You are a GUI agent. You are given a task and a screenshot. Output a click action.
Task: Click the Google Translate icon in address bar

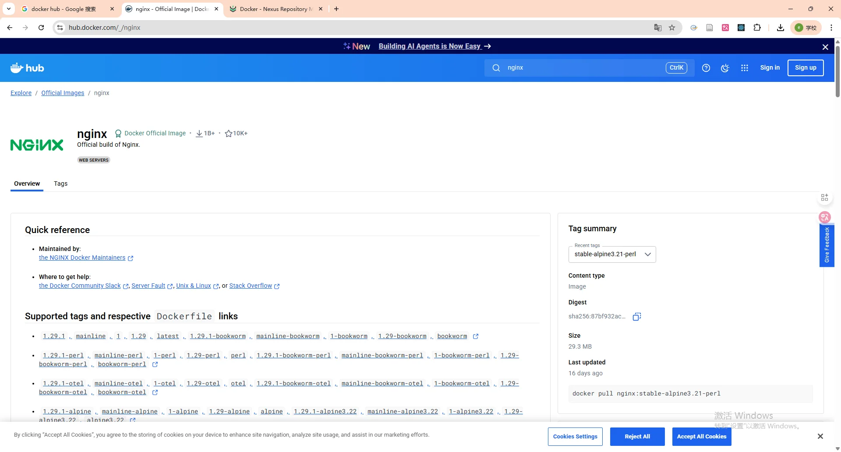pyautogui.click(x=657, y=28)
